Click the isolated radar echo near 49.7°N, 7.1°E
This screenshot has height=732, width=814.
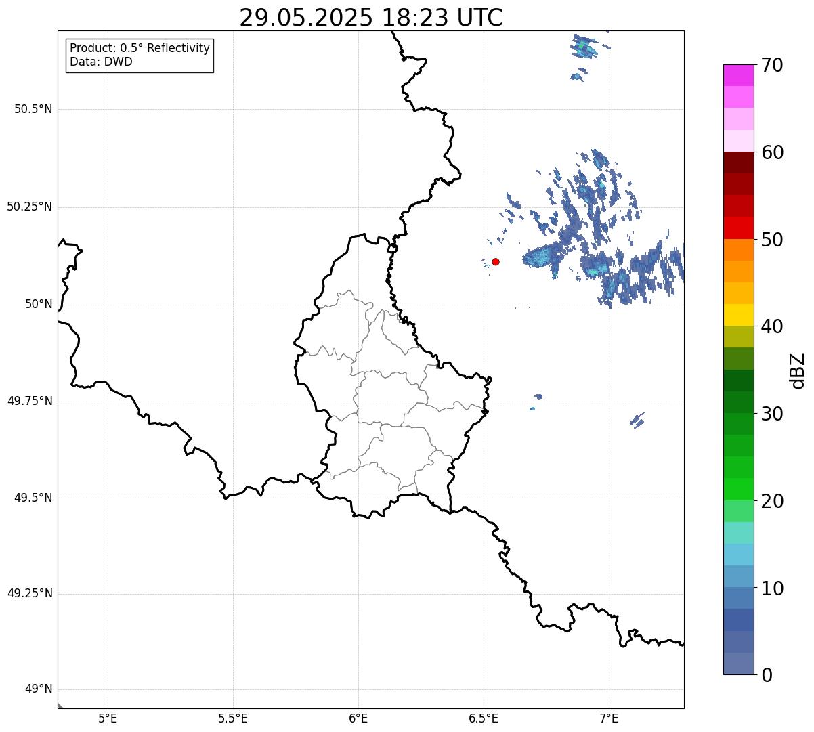pyautogui.click(x=637, y=420)
